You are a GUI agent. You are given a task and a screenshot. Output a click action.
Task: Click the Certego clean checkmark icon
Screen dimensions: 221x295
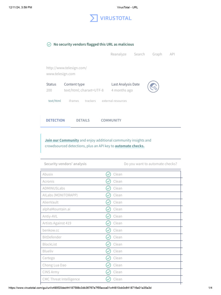108,258
